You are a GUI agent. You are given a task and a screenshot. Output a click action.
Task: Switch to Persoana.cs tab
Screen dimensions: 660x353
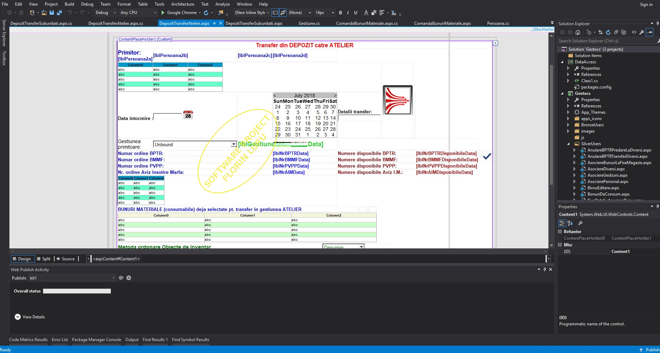tap(498, 23)
